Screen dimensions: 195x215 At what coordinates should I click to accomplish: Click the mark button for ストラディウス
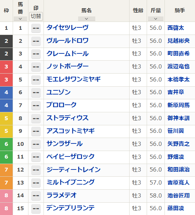coord(36,118)
